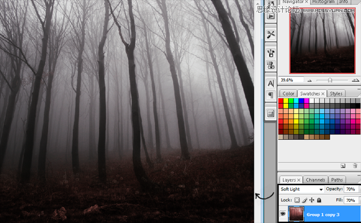Pick the cyan swatch in top row
This screenshot has height=223, width=361.
[x=296, y=101]
